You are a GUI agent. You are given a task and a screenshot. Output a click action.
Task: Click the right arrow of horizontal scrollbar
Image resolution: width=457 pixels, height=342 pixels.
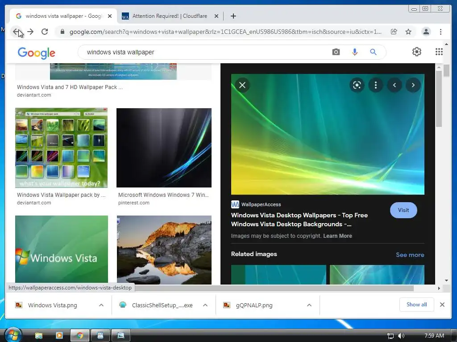pos(439,288)
